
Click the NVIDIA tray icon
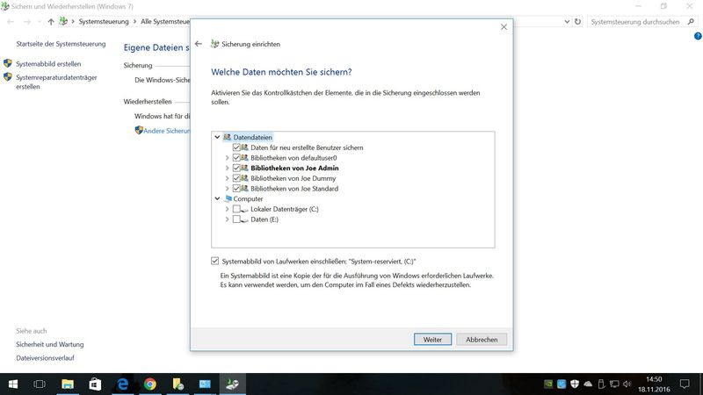pyautogui.click(x=548, y=384)
